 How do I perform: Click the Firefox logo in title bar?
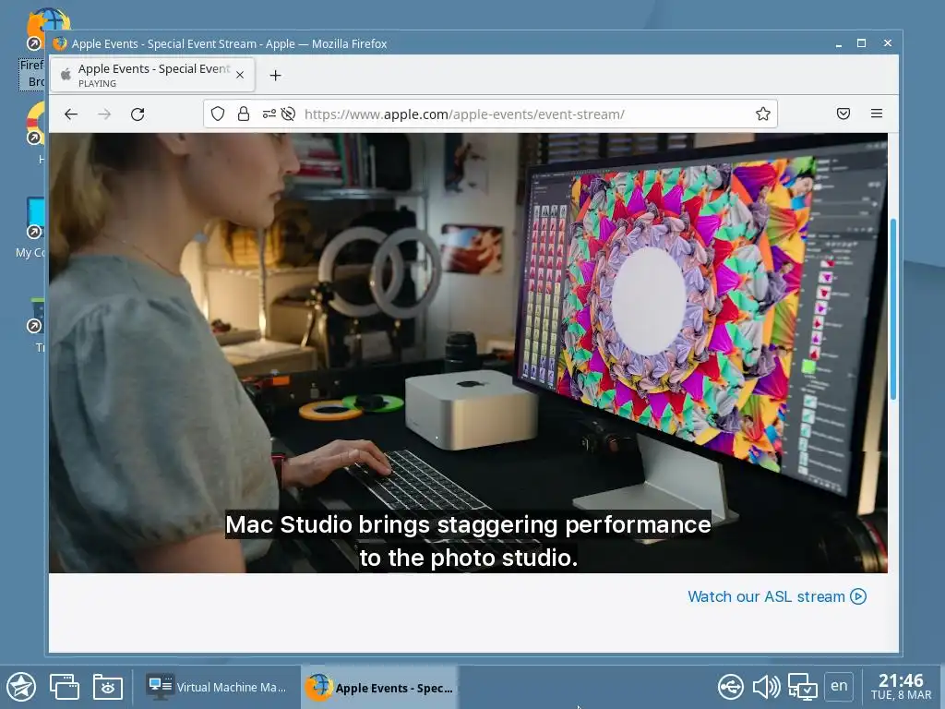click(60, 43)
